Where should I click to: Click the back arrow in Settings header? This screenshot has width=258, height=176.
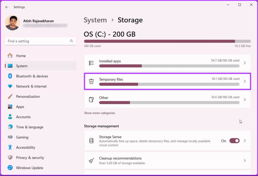[7, 7]
